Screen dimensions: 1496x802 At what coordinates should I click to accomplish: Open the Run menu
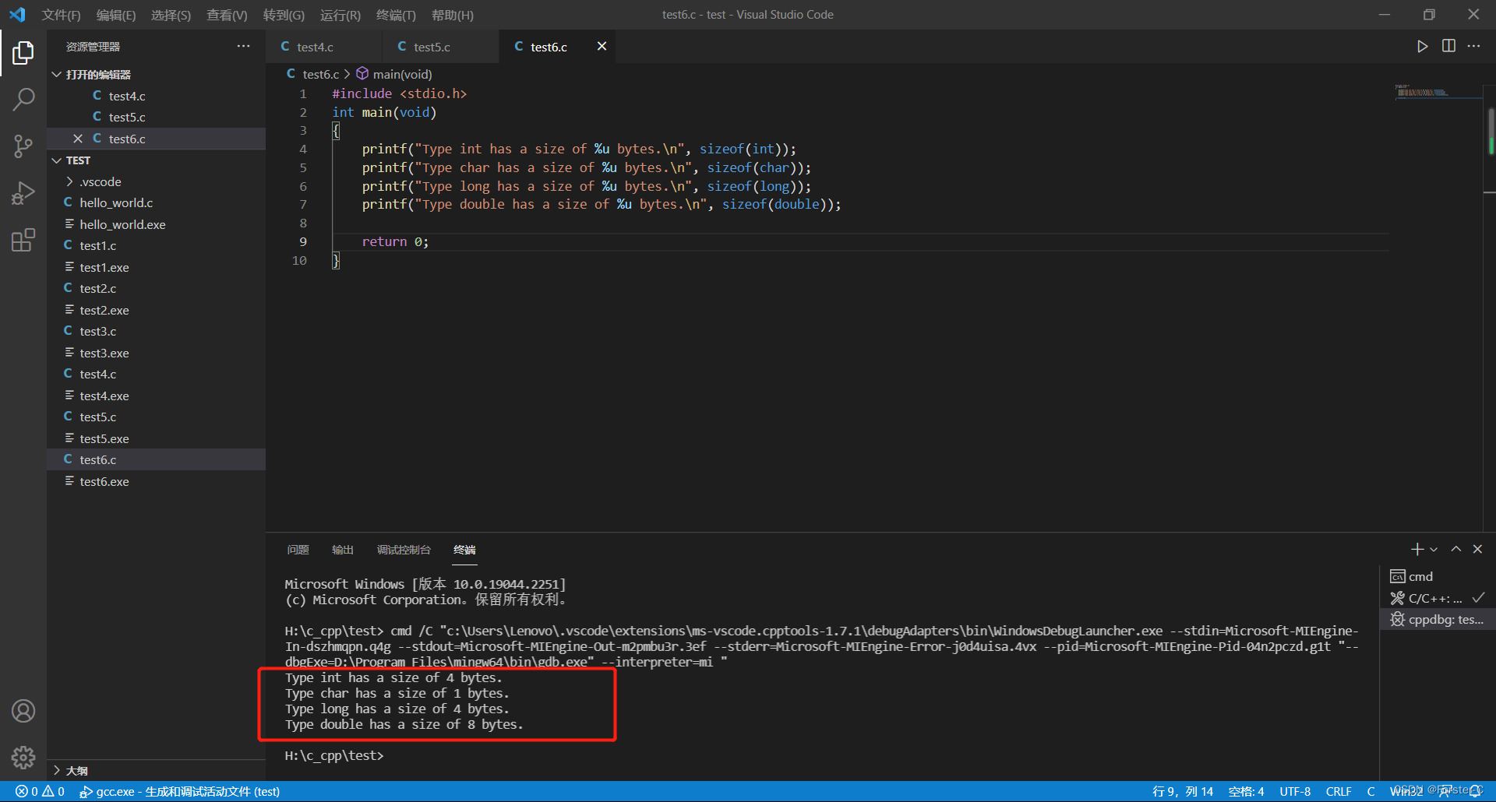[x=340, y=15]
